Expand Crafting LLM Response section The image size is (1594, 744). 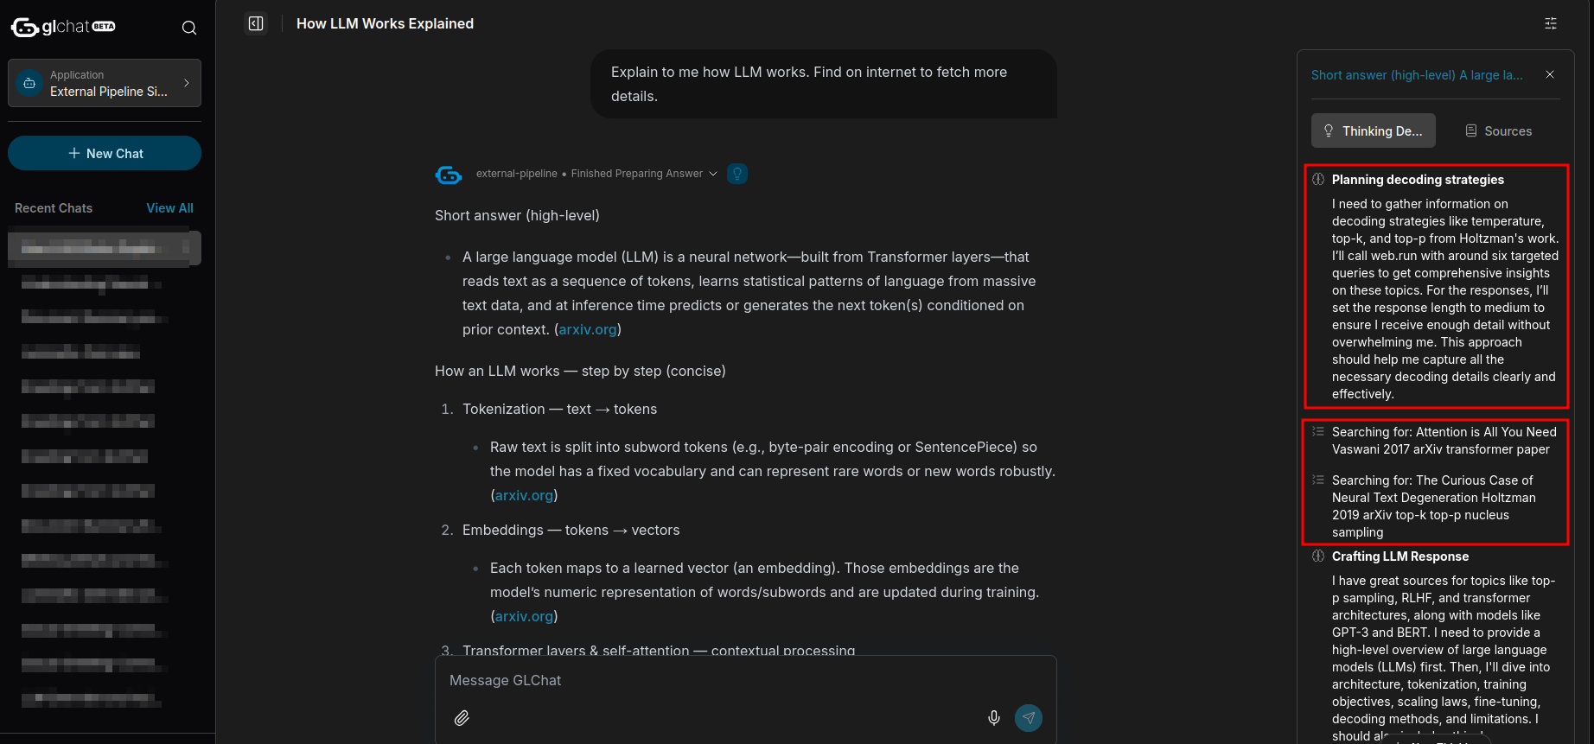[x=1400, y=556]
